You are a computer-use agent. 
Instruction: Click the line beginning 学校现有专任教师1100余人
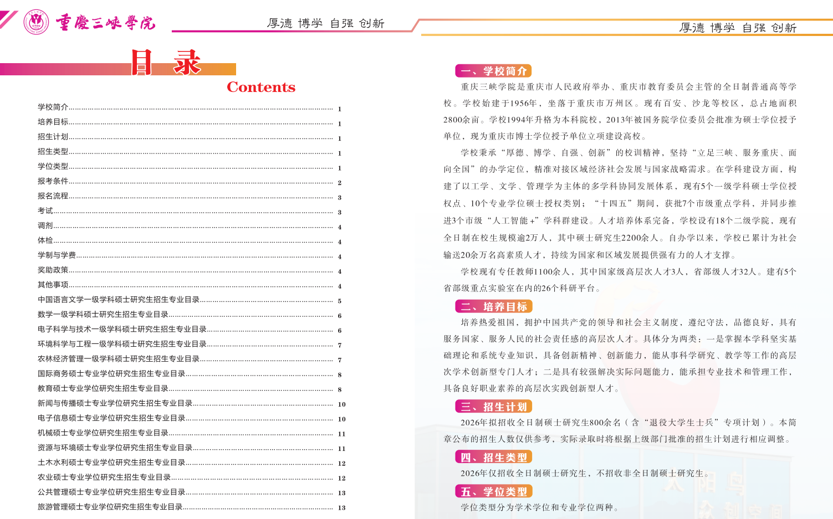point(628,272)
